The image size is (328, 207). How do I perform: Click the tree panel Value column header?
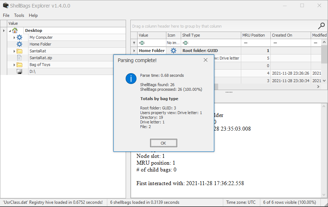(67, 23)
